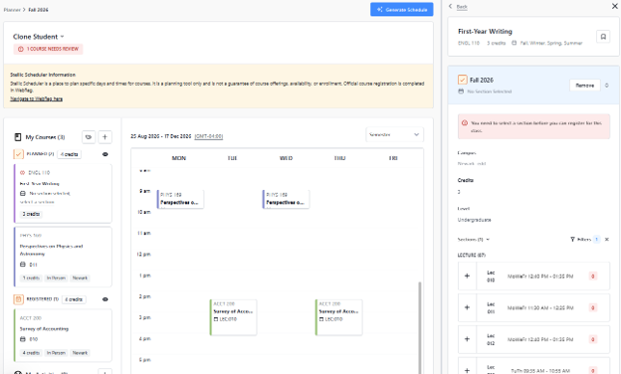Image resolution: width=621 pixels, height=374 pixels.
Task: Hide Planned courses using eye icon
Action: tap(105, 154)
